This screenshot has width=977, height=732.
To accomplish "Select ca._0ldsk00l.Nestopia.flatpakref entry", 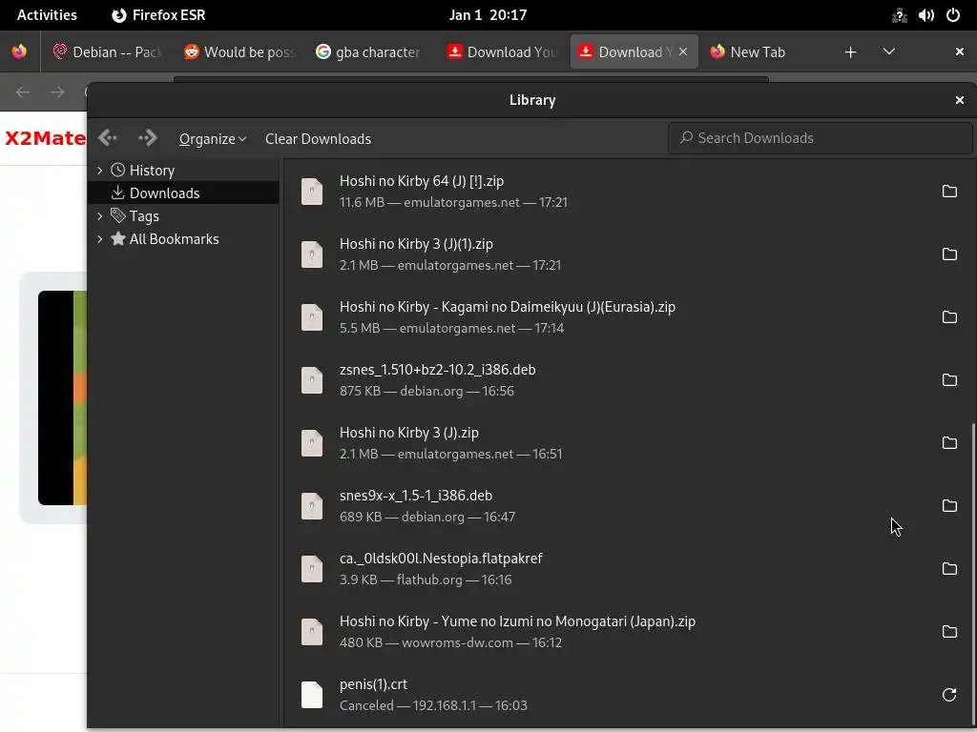I will click(x=628, y=568).
